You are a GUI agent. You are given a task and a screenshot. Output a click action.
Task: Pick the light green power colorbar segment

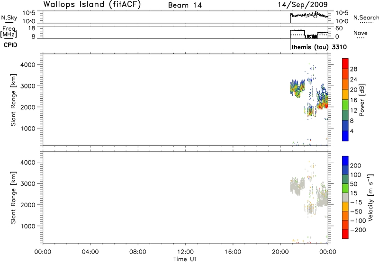[345, 105]
